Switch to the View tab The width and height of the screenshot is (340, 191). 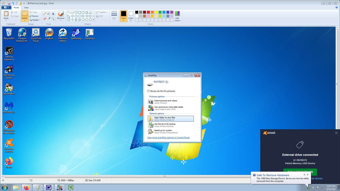26,7
